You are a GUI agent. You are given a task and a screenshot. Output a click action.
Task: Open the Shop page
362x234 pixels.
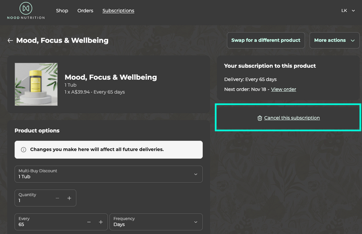pos(62,10)
